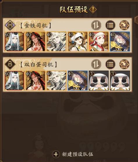Click the sort order arrows for 双白蛋司机
The image size is (138, 162).
click(x=96, y=64)
